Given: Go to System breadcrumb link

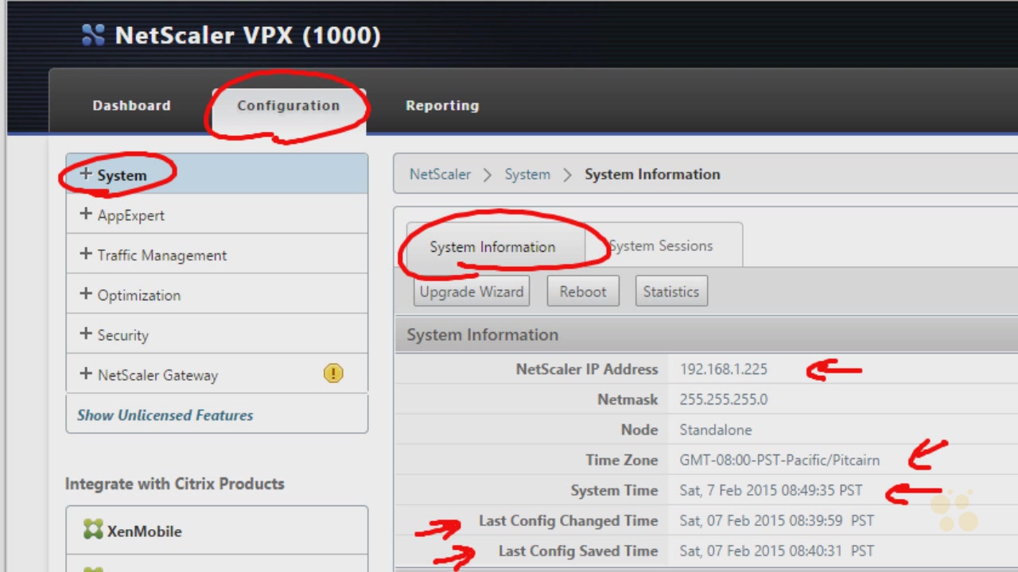Looking at the screenshot, I should tap(527, 174).
